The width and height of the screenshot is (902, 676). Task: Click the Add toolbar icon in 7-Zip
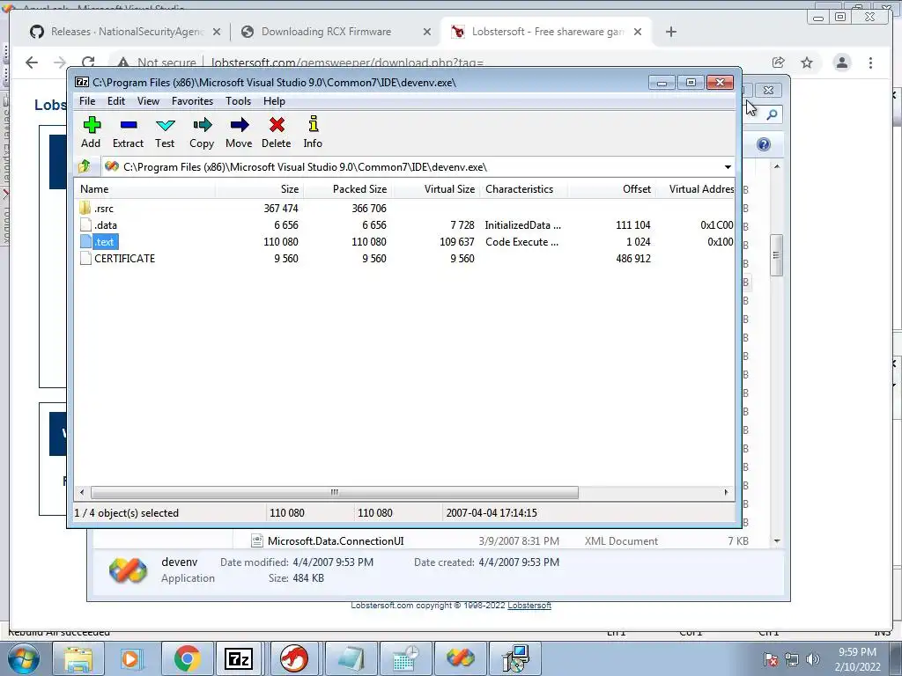92,125
